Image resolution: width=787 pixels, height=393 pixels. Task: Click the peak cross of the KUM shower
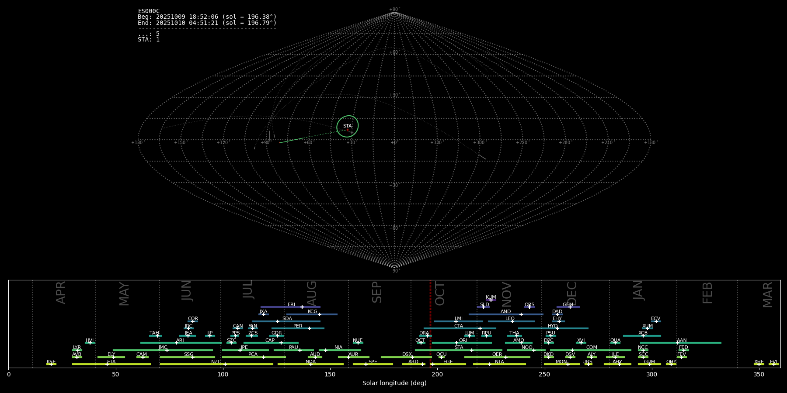pos(491,300)
